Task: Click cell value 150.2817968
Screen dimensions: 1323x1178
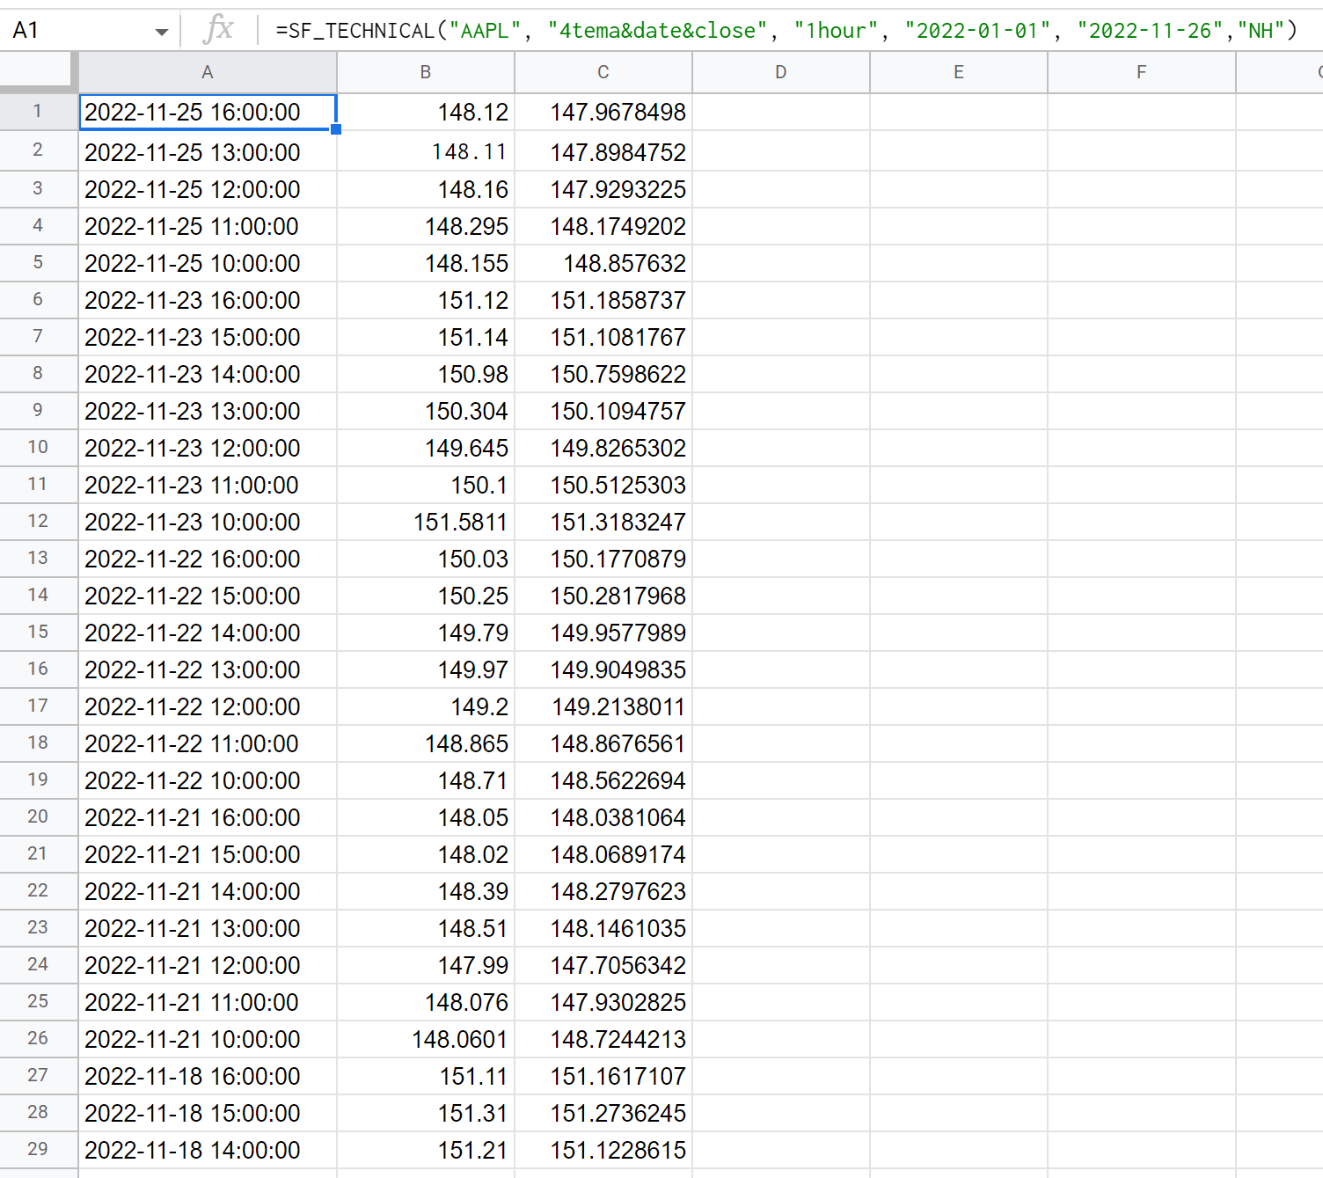Action: pos(603,596)
